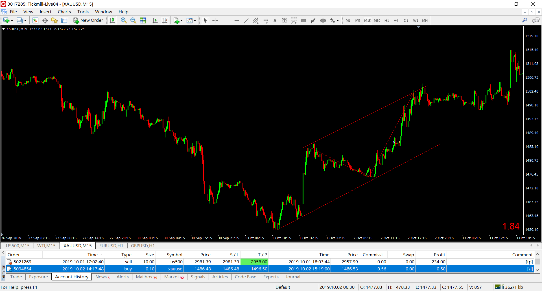Screen dimensions: 542x291
Task: Toggle the Market Watch panel
Action: click(35, 20)
